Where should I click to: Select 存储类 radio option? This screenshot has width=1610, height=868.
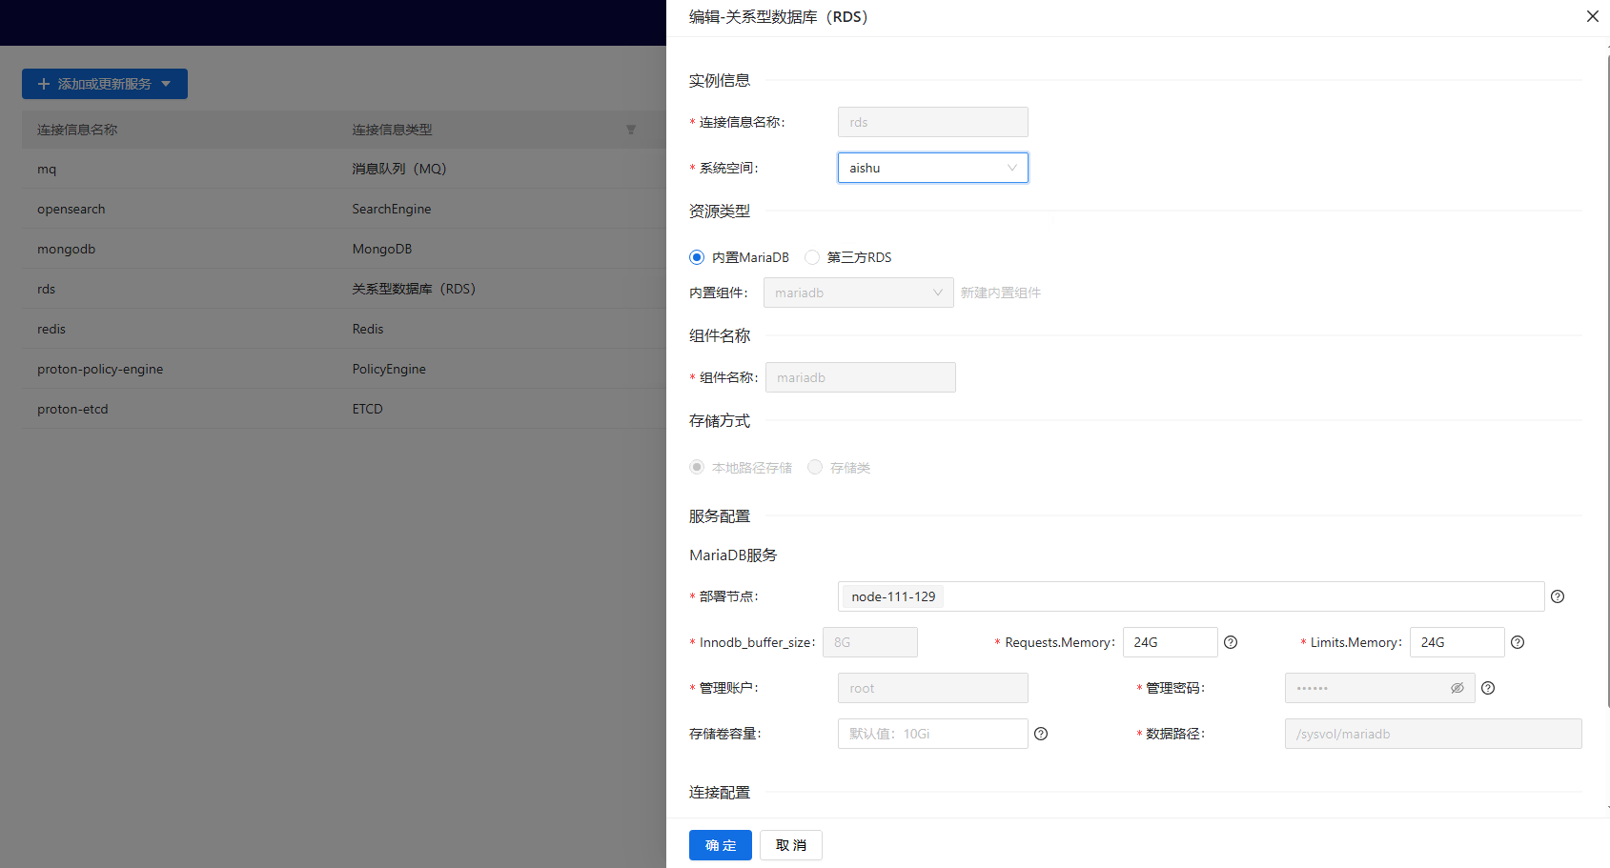815,467
